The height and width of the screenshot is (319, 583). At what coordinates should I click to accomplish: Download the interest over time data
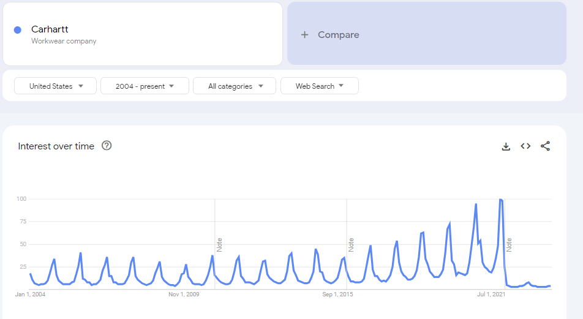click(x=506, y=146)
